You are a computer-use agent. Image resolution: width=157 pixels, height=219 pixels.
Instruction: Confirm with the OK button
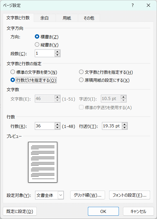pyautogui.click(x=103, y=211)
